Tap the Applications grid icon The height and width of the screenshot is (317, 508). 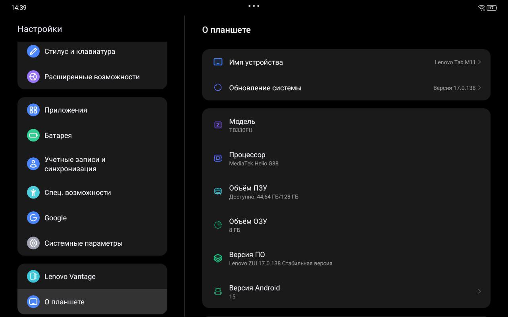coord(33,110)
